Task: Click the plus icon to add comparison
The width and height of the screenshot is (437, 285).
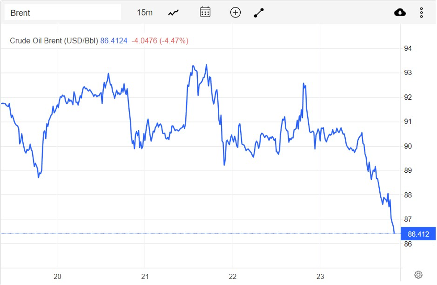Action: coord(235,13)
